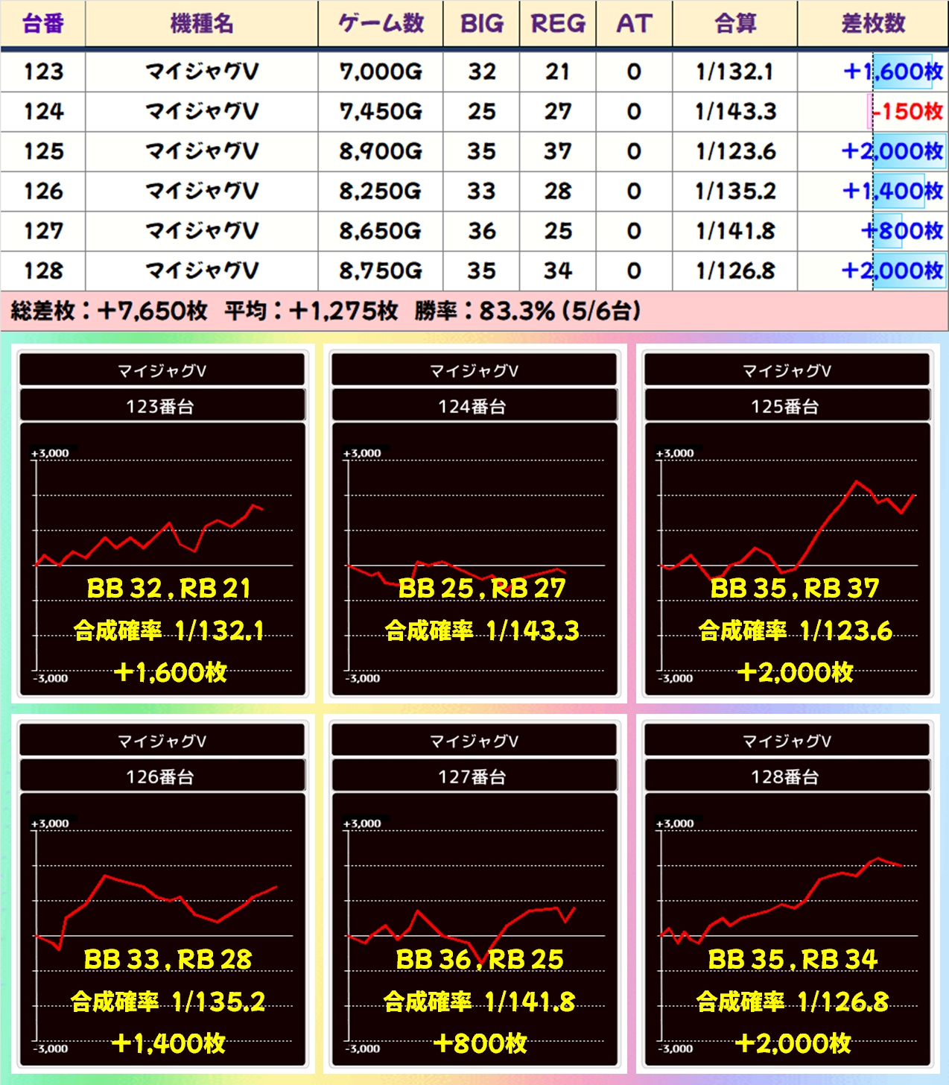Image resolution: width=949 pixels, height=1085 pixels.
Task: Select the 合算 column header
Action: (735, 24)
